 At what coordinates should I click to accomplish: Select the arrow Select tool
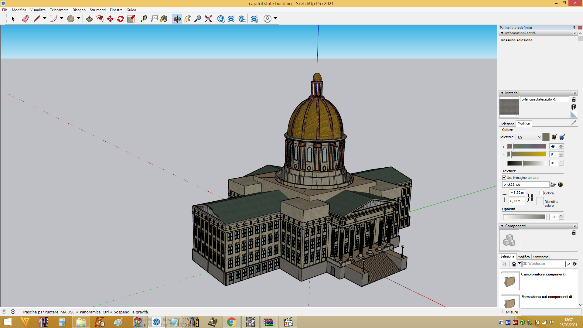point(13,19)
